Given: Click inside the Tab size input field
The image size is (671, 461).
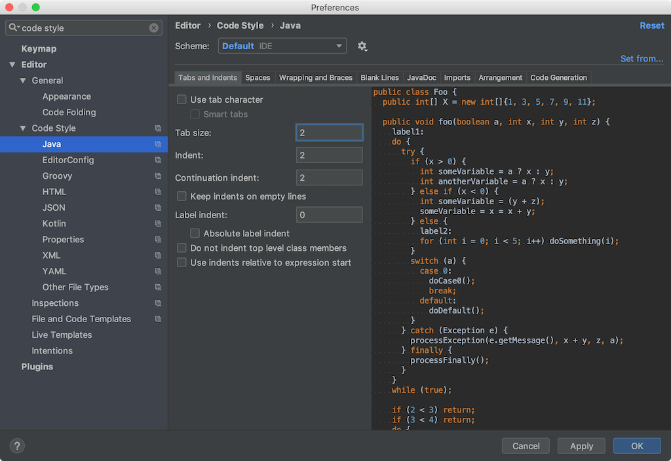Looking at the screenshot, I should (329, 132).
